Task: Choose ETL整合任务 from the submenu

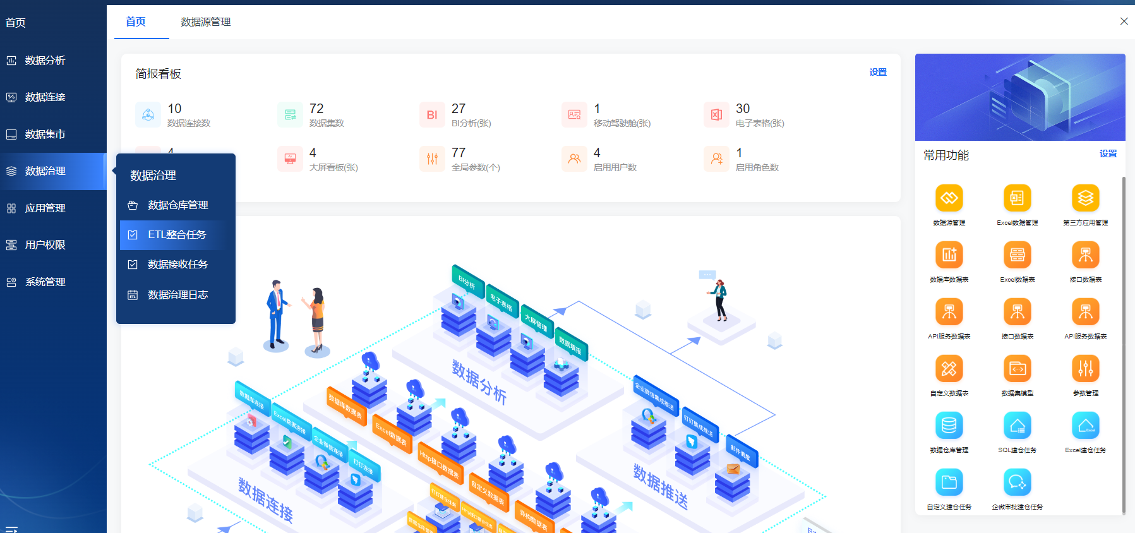Action: coord(176,235)
